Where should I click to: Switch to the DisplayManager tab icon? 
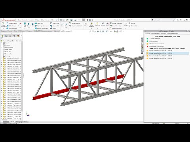coord(18,35)
